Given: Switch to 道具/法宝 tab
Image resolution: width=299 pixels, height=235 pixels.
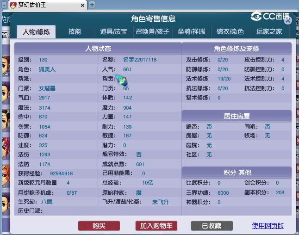Looking at the screenshot, I should [x=114, y=31].
